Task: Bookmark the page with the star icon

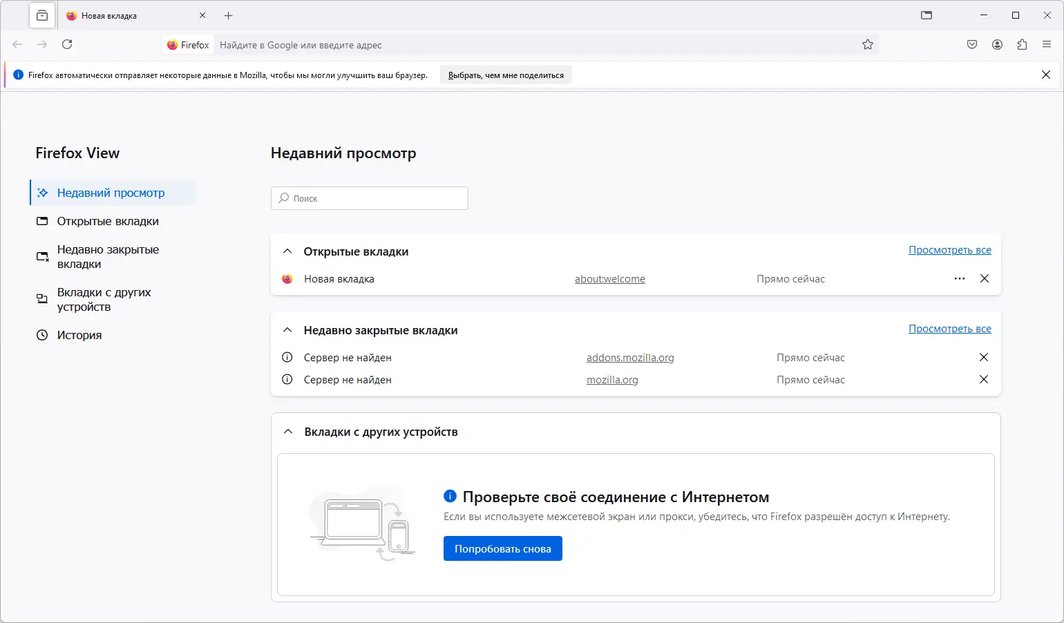Action: (x=867, y=44)
